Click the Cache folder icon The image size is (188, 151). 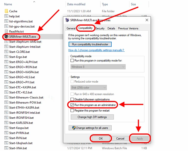(x=7, y=11)
